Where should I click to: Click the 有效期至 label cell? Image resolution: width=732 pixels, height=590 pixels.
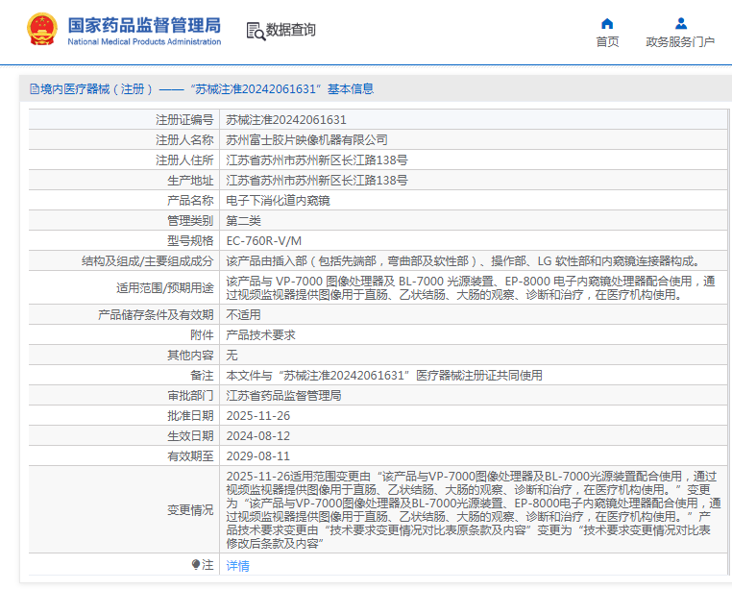click(124, 455)
